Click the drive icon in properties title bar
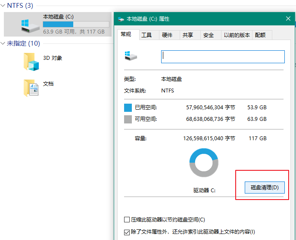The width and height of the screenshot is (296, 240). (121, 19)
